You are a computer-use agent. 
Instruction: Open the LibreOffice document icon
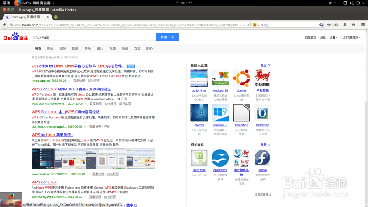pyautogui.click(x=241, y=113)
